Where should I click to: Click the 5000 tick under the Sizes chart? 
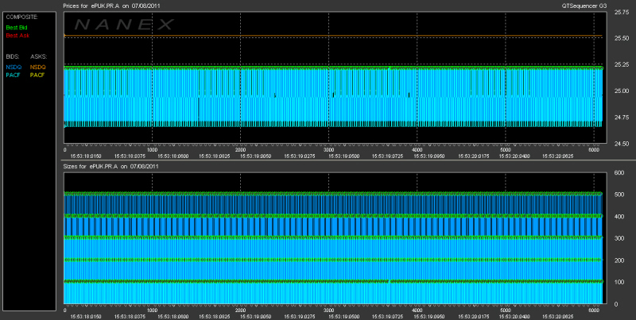pos(506,310)
